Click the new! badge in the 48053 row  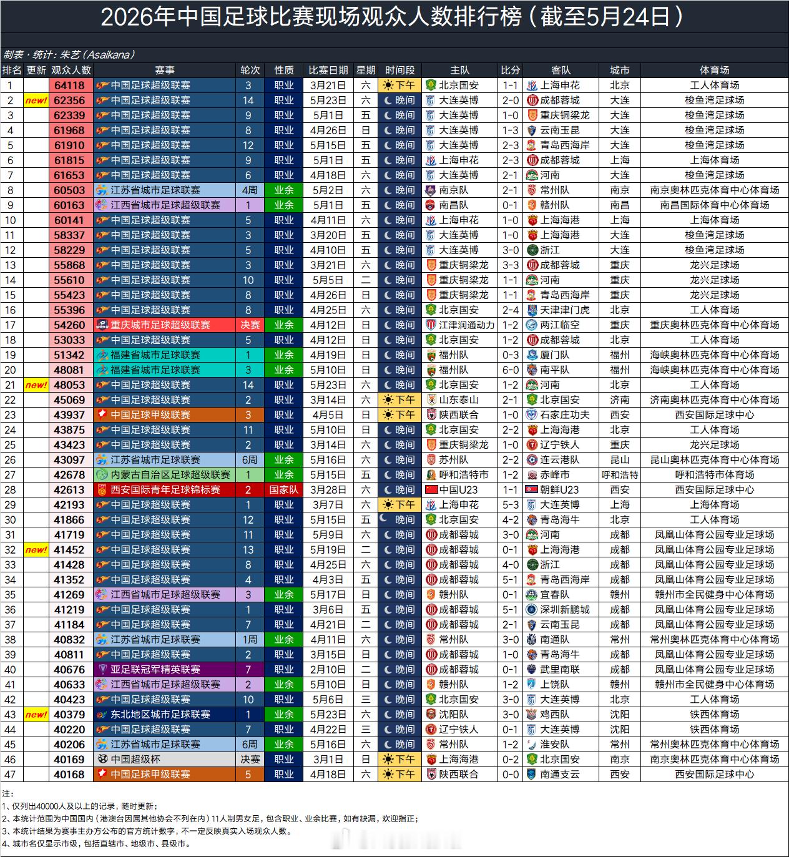tap(36, 385)
